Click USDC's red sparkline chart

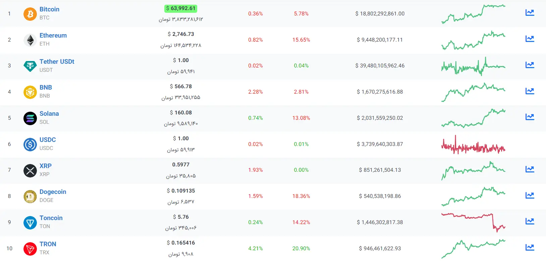tap(473, 145)
